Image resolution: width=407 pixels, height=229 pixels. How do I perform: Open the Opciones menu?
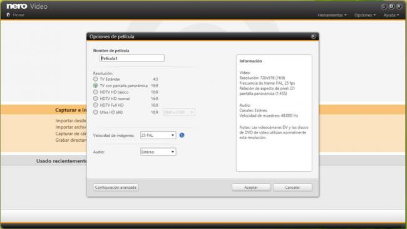tap(365, 15)
